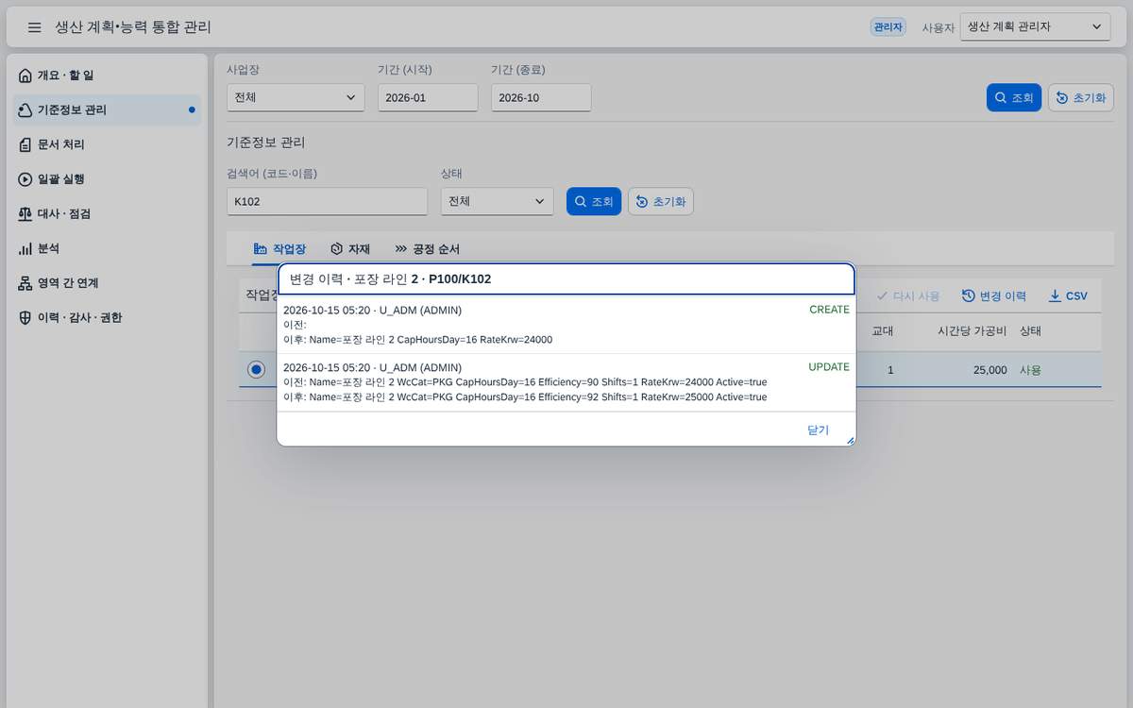Click the home icon beside 개요 · 할 일

point(25,76)
